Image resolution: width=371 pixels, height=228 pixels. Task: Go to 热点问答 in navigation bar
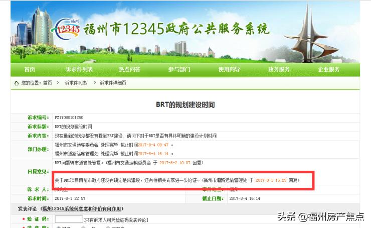(129, 69)
